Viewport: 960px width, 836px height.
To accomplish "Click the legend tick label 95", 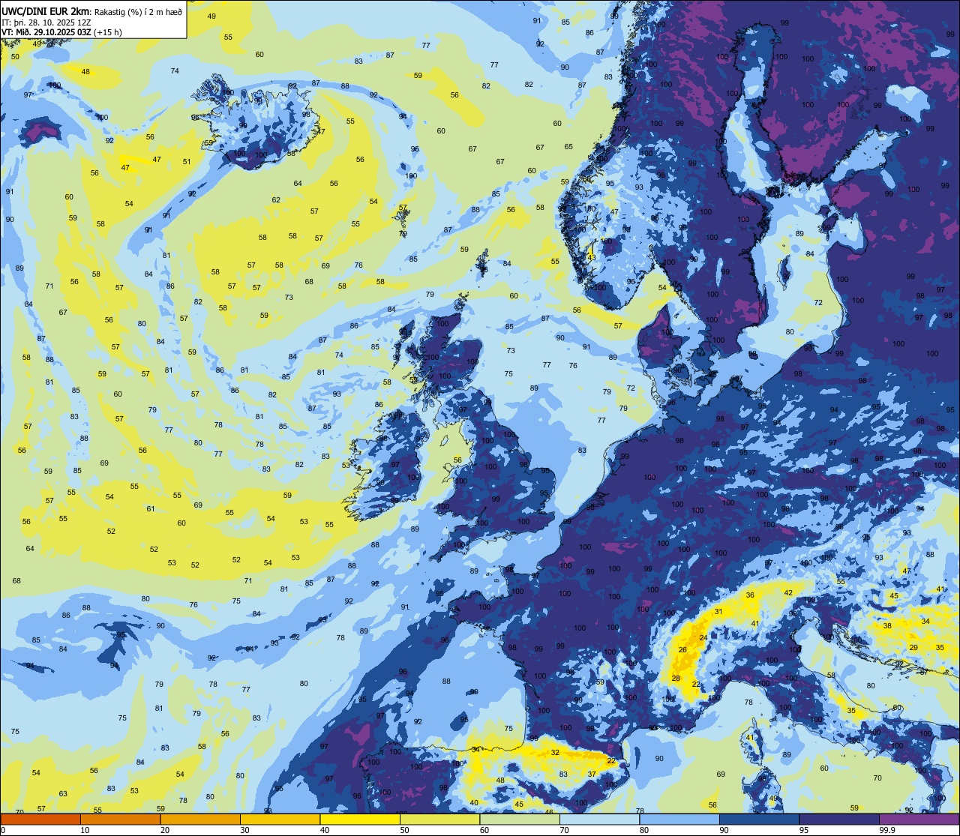I will [804, 830].
